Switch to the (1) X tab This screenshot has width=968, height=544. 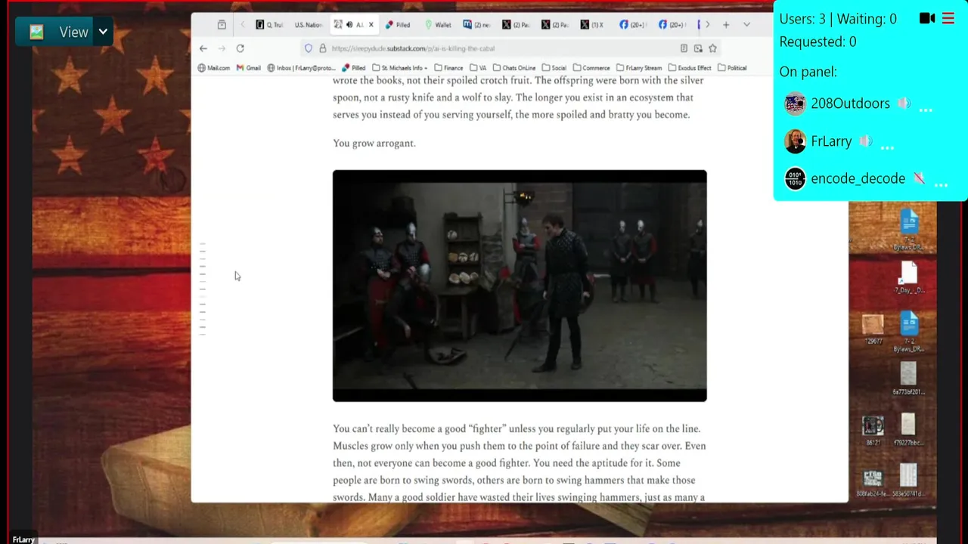click(x=592, y=25)
